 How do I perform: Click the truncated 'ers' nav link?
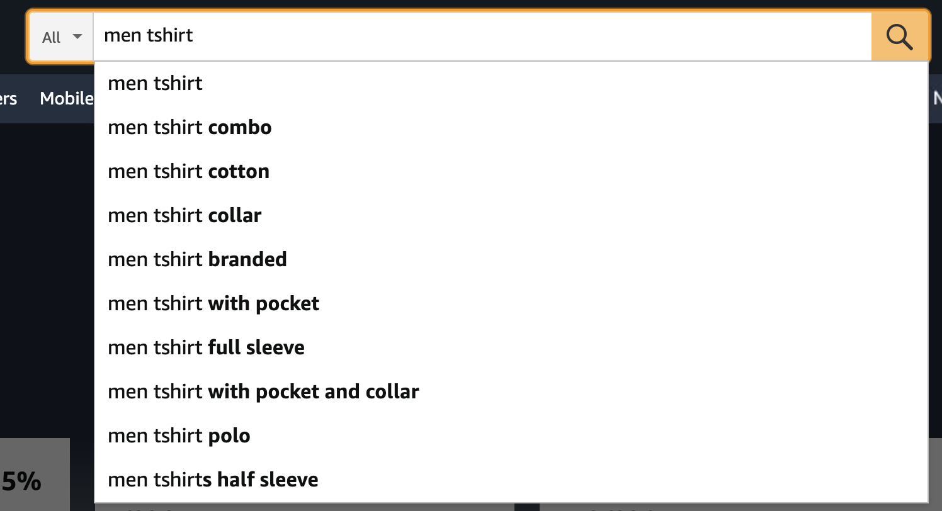click(x=8, y=98)
